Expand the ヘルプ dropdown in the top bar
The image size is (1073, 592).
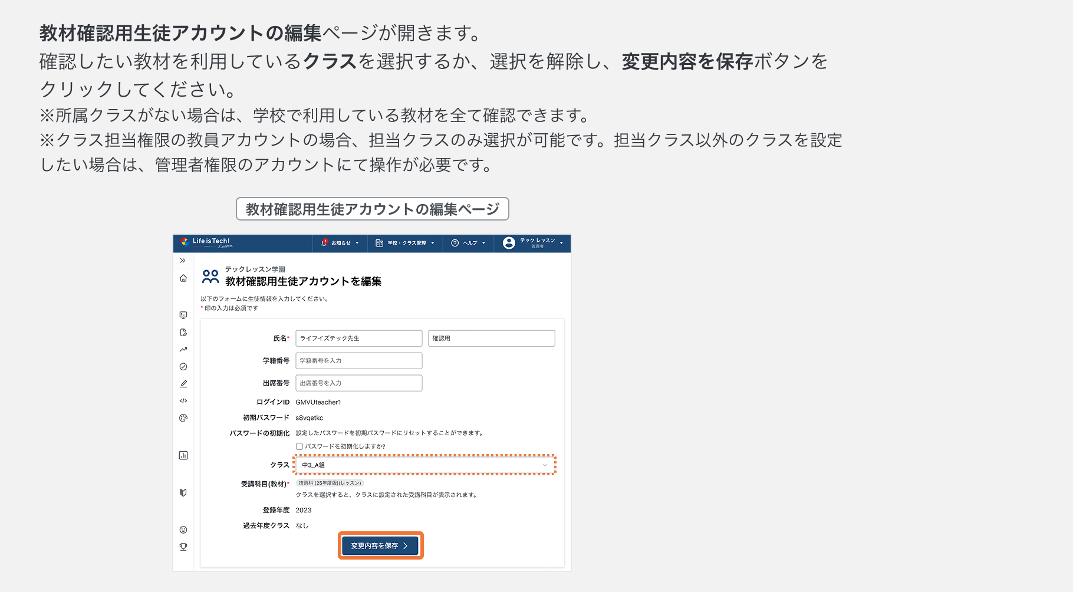[x=468, y=244]
